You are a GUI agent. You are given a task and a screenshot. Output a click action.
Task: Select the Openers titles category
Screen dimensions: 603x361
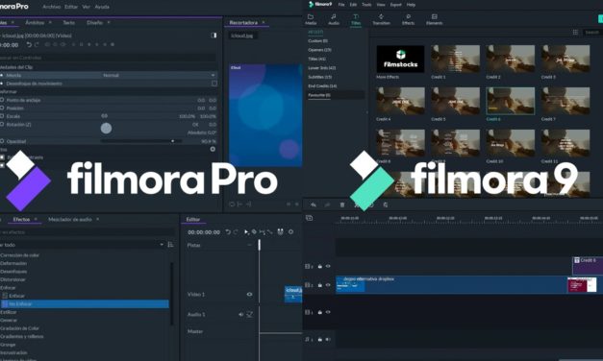tap(319, 50)
